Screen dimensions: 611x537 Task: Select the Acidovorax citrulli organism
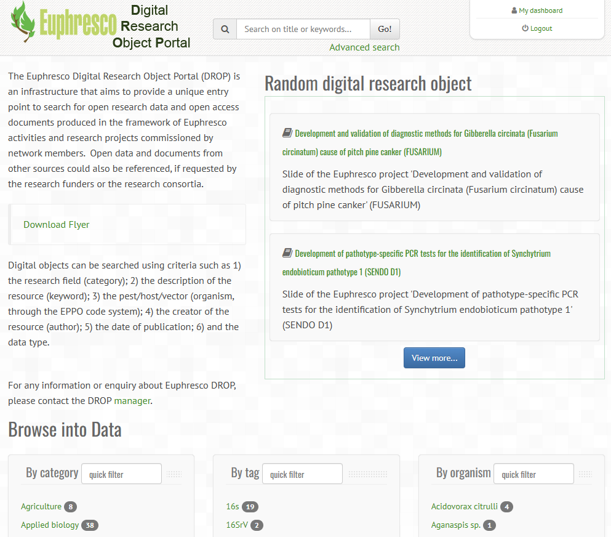point(465,507)
